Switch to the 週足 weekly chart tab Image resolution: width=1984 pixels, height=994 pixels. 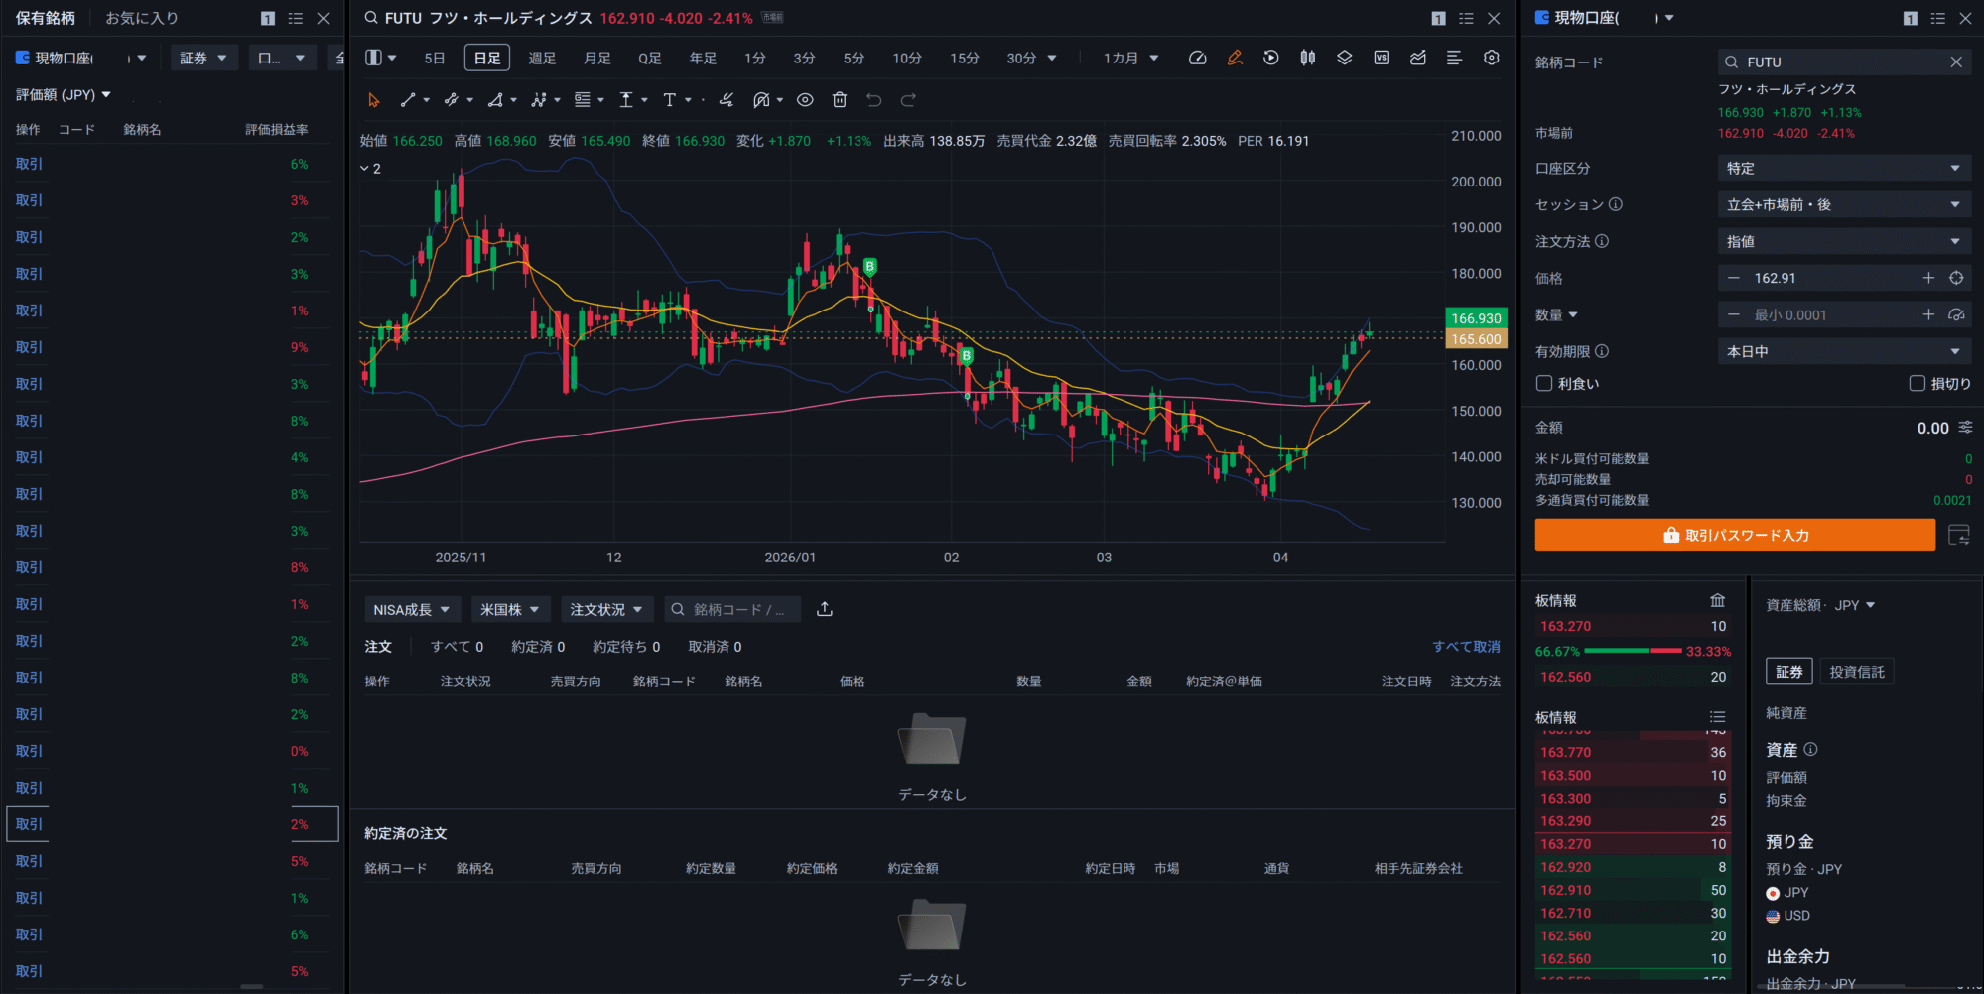click(x=542, y=58)
